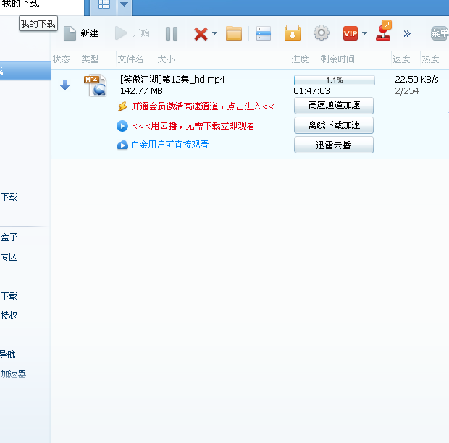The image size is (449, 443).
Task: Click the 142.77 MB file size text
Action: (141, 91)
